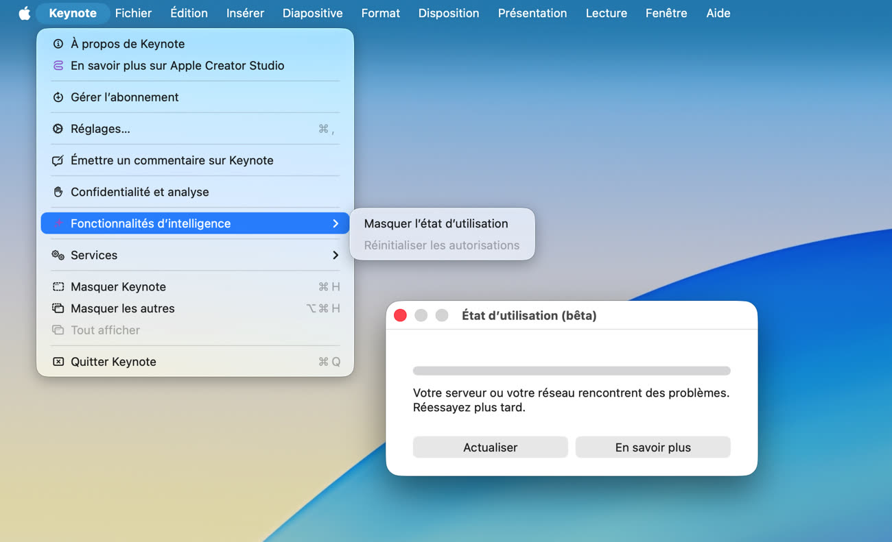Select Masquer l'état d'utilisation
892x542 pixels.
point(436,223)
